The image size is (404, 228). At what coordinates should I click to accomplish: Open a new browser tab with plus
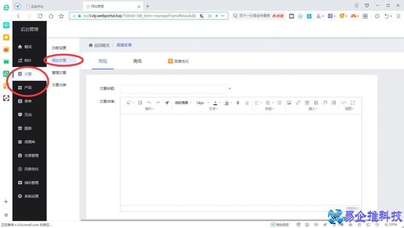pyautogui.click(x=147, y=6)
